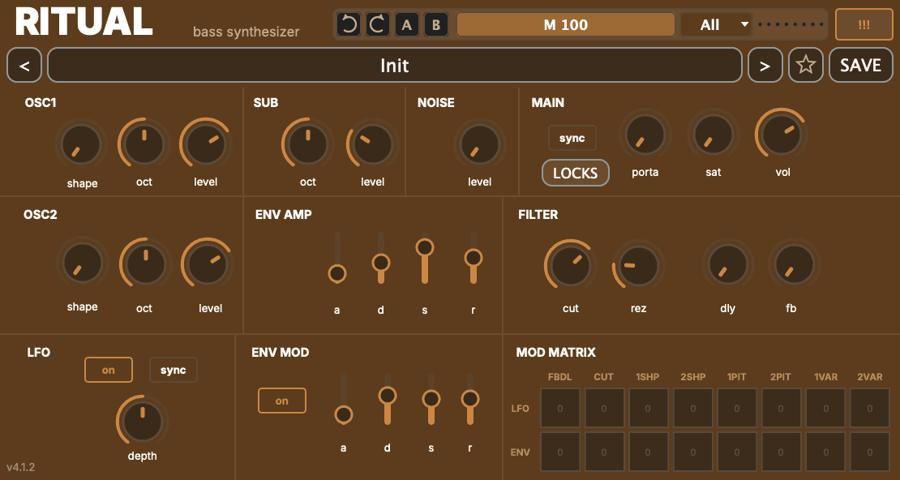
Task: Toggle the LOCKS button
Action: click(x=575, y=173)
